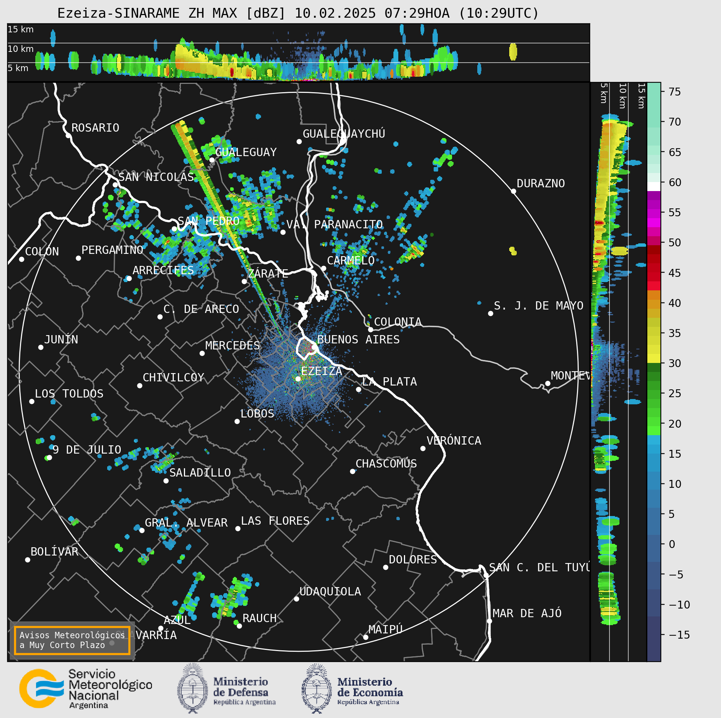
Task: Click the MAR DE AJÓ label
Action: point(527,613)
